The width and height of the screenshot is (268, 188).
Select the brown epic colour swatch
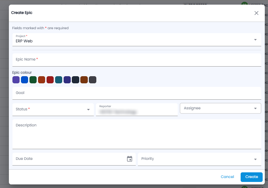coord(84,80)
